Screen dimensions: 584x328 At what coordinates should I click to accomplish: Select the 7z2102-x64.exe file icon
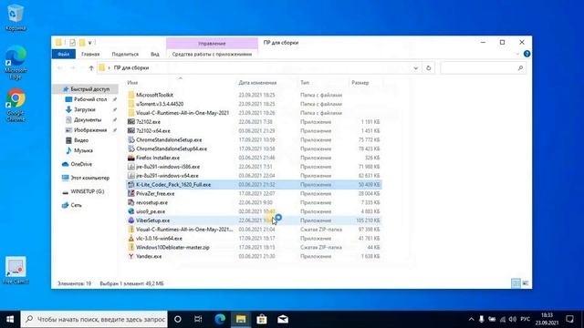[x=131, y=131]
